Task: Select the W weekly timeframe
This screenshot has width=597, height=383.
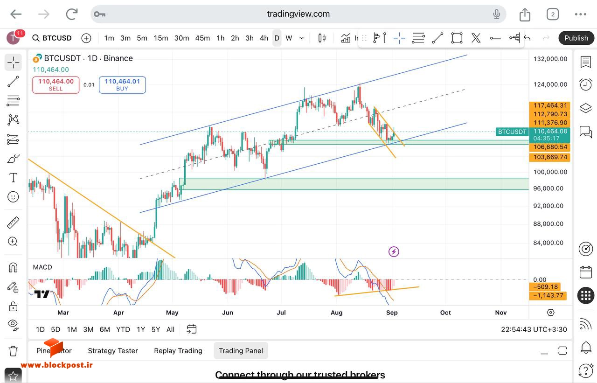Action: (289, 38)
